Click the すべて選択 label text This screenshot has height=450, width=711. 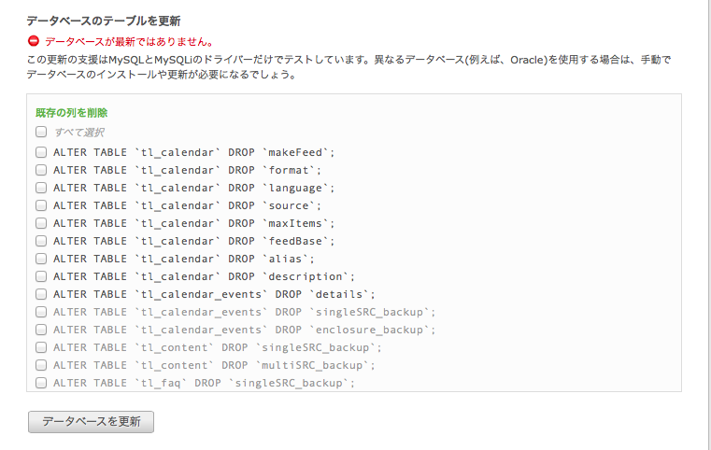79,133
